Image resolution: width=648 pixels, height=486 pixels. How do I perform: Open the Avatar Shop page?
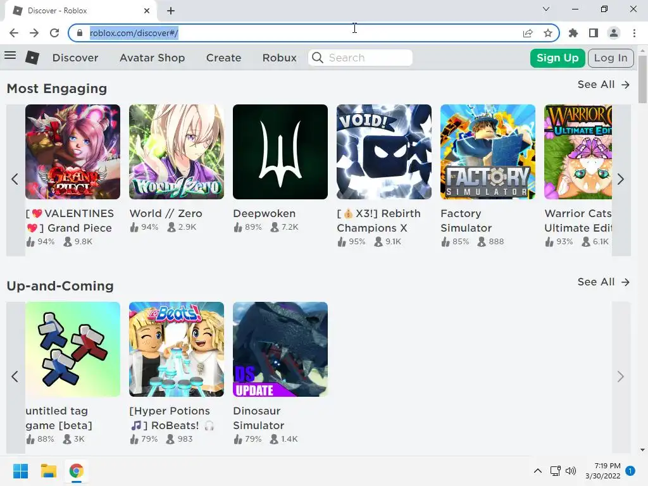(x=152, y=58)
